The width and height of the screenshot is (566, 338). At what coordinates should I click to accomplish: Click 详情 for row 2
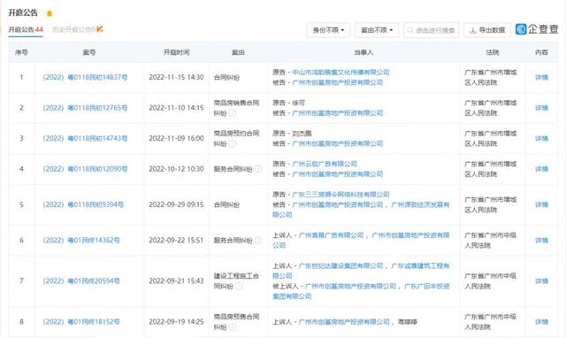pos(541,108)
